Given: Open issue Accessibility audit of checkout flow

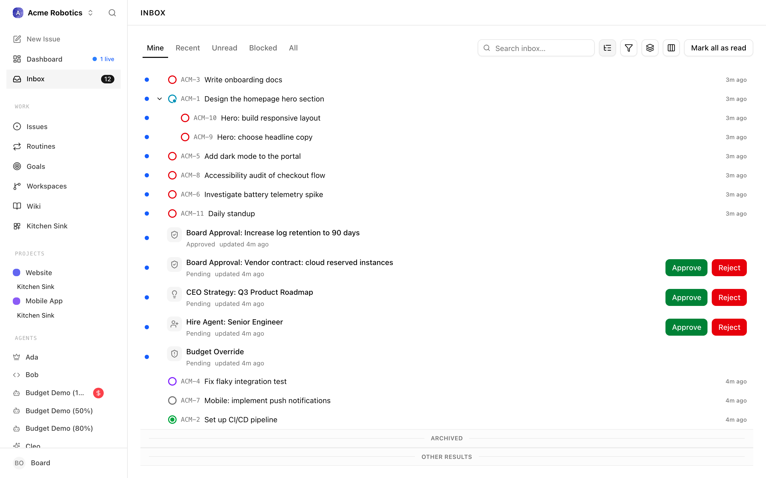Looking at the screenshot, I should [x=447, y=176].
